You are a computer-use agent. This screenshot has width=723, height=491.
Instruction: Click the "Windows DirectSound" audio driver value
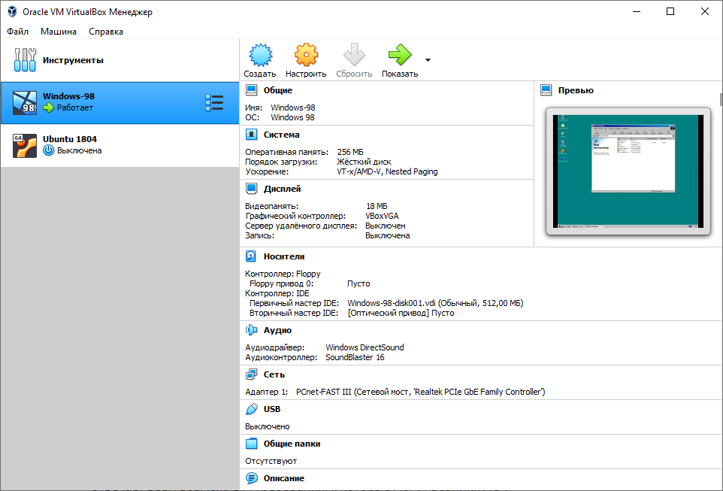pyautogui.click(x=365, y=347)
